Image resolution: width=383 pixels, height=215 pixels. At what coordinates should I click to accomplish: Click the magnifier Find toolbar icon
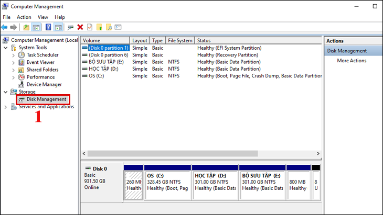pyautogui.click(x=109, y=27)
